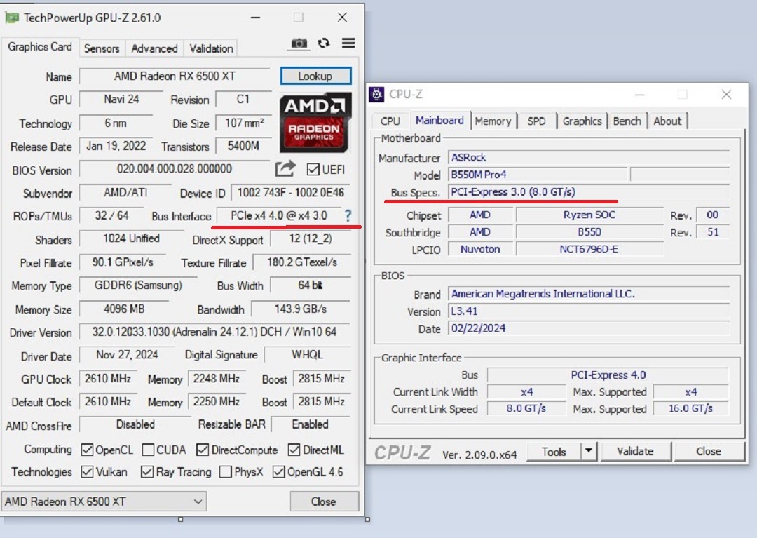Switch to the CPU tab in CPU-Z
This screenshot has height=538, width=757.
[390, 121]
